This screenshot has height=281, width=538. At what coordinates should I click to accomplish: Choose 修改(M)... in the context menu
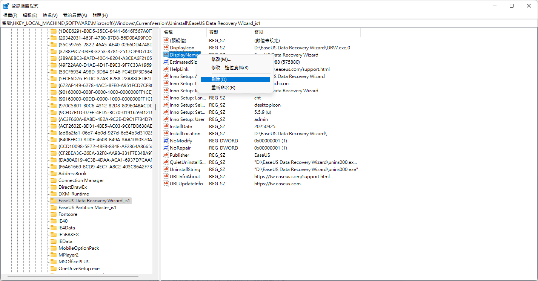[x=221, y=60]
